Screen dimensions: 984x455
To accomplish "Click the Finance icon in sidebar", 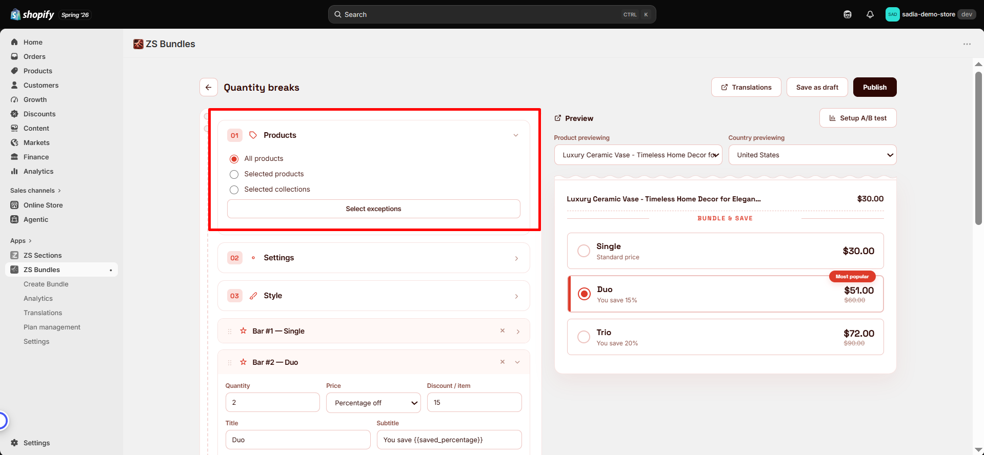I will 14,157.
